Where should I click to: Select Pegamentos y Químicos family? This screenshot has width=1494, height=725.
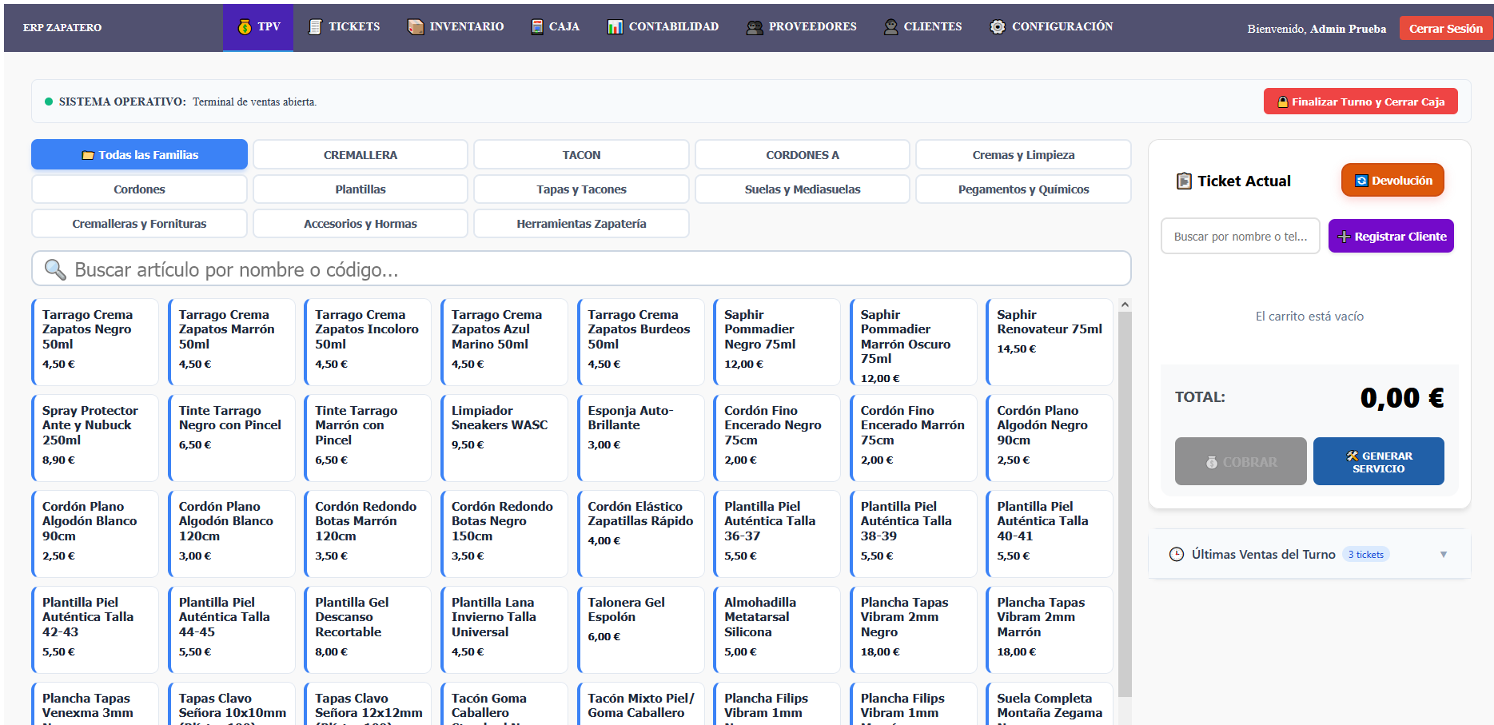coord(1023,189)
